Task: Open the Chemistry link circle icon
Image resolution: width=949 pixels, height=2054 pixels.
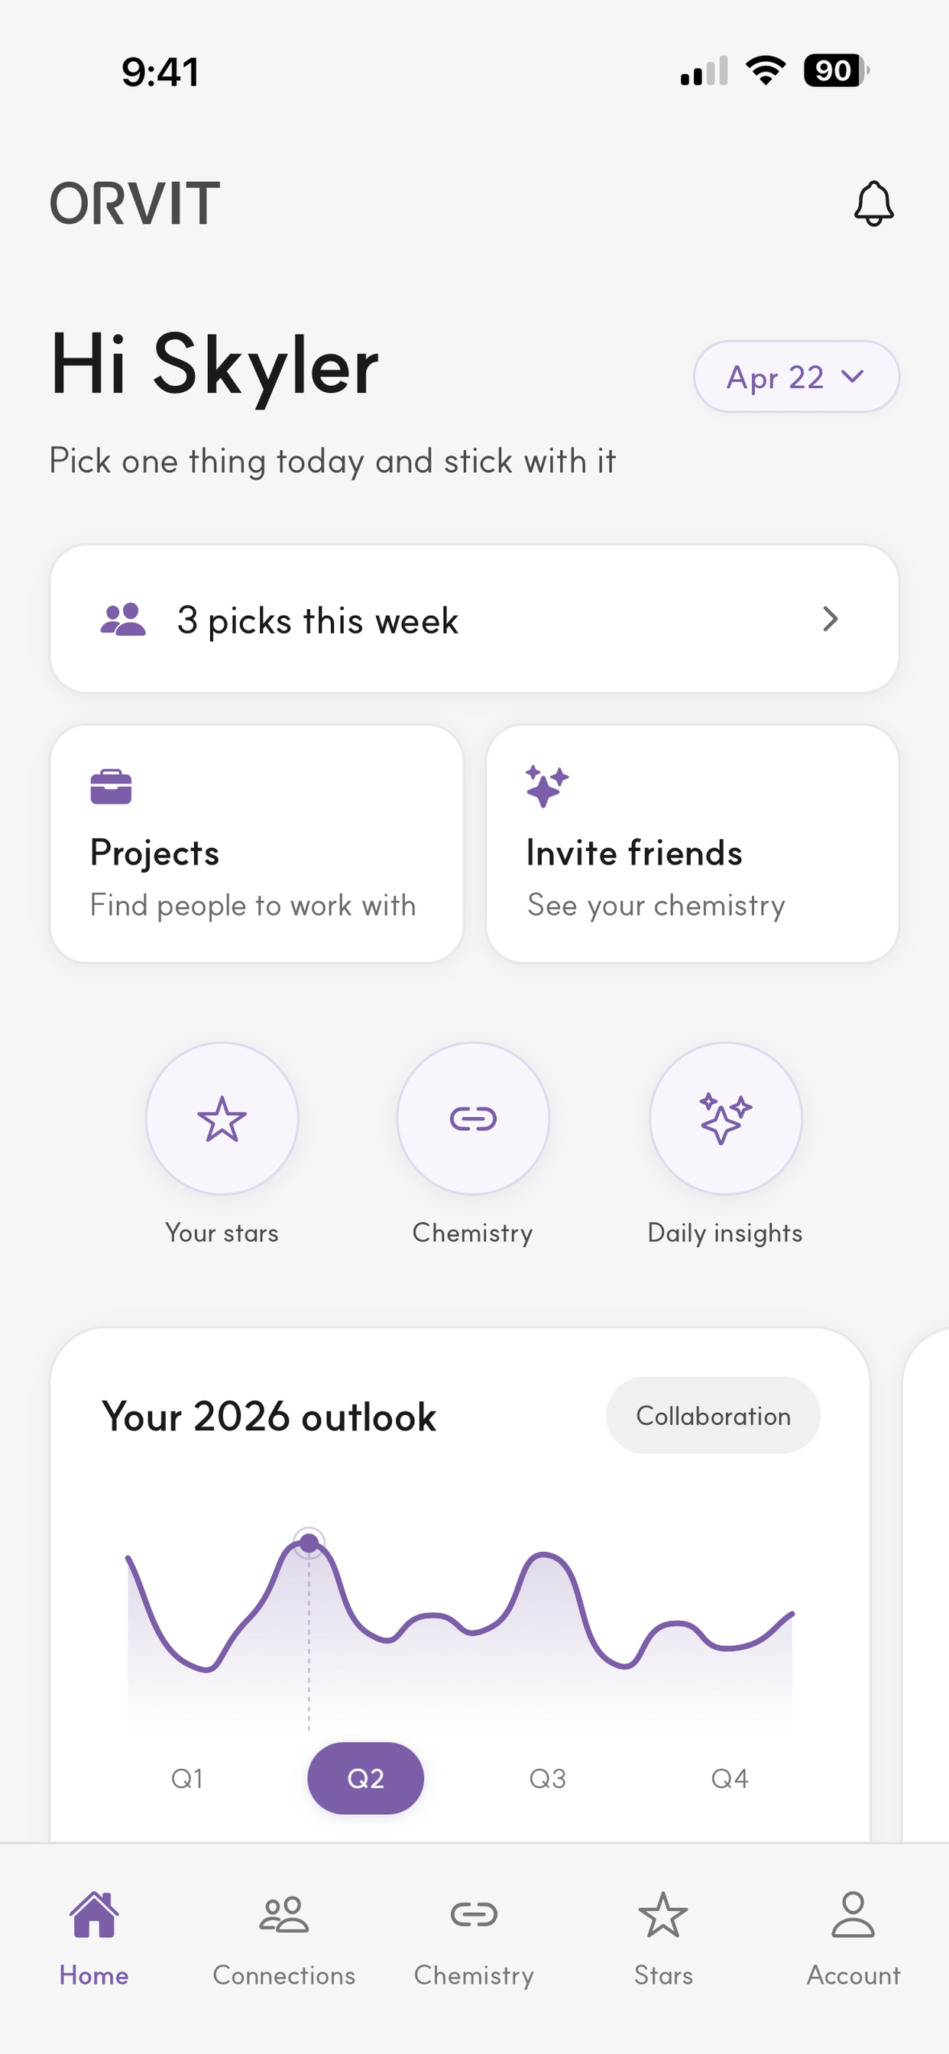Action: 473,1118
